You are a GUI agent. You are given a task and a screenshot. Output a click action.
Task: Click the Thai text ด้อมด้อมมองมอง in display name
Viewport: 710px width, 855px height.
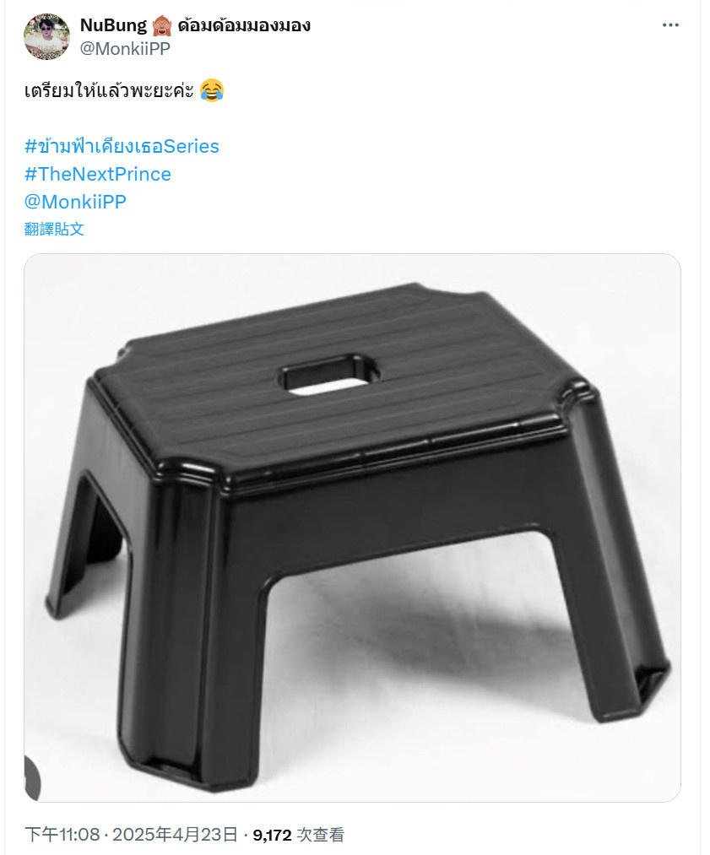click(x=244, y=25)
